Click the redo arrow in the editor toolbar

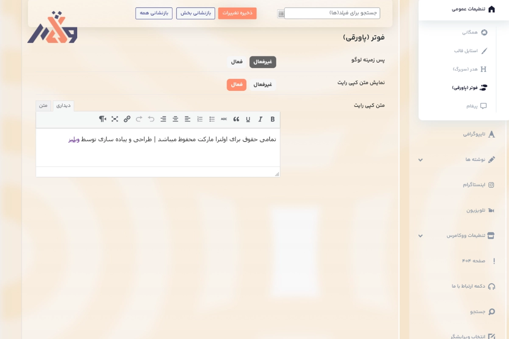point(139,119)
